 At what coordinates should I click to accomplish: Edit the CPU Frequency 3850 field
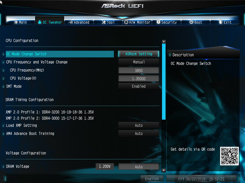(x=139, y=70)
